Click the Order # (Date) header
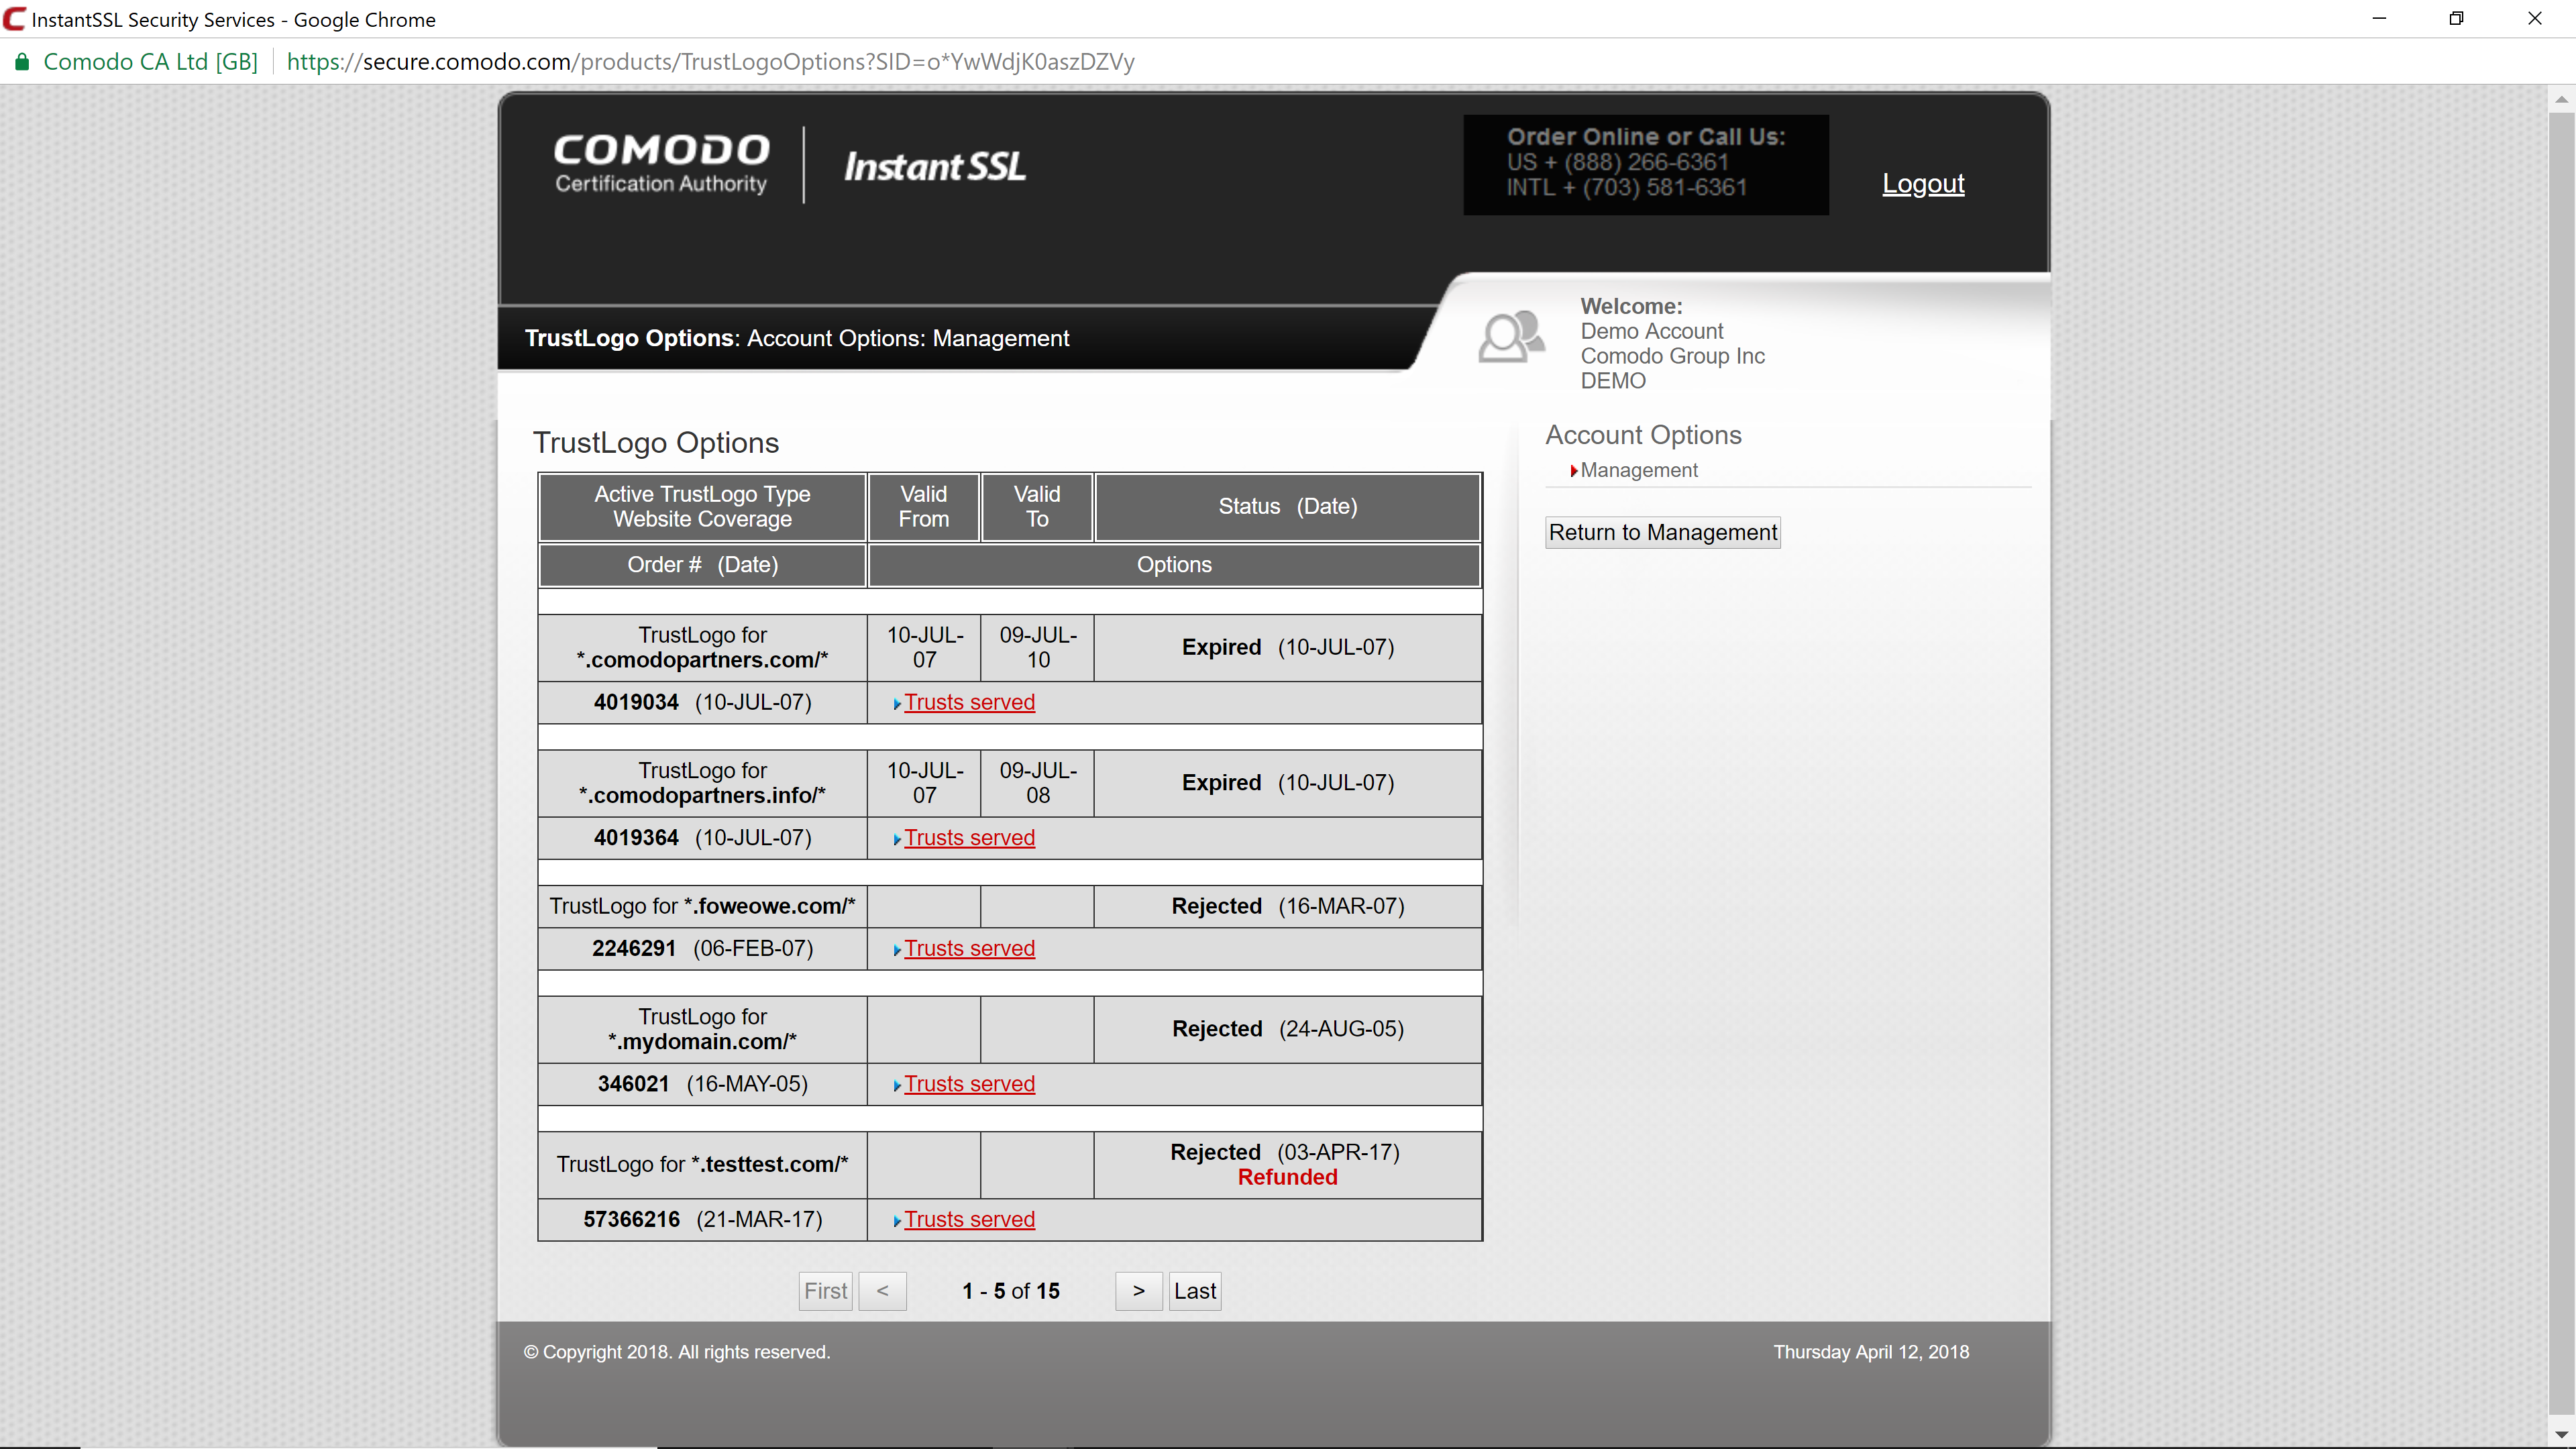2576x1449 pixels. 702,565
